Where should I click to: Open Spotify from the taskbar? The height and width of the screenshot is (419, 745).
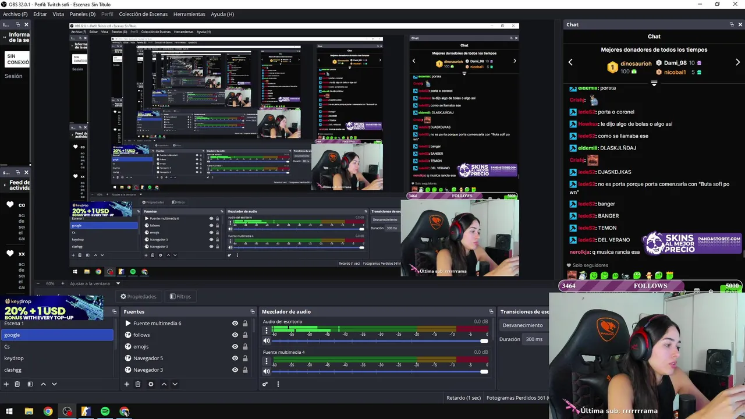[105, 411]
